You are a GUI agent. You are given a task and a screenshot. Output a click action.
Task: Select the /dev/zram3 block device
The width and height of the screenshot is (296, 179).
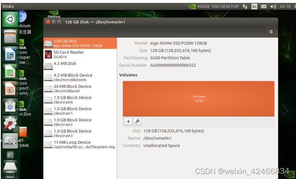pyautogui.click(x=80, y=133)
